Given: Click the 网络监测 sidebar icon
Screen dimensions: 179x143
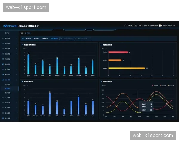Looking at the screenshot, I should tap(3, 64).
